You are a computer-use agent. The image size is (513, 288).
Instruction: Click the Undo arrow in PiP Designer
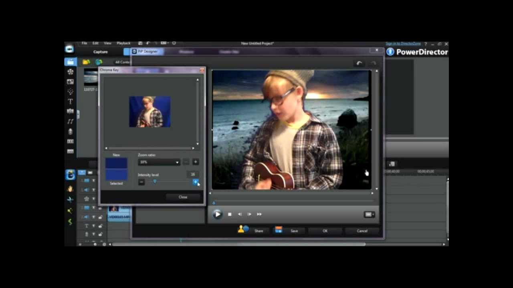point(359,63)
